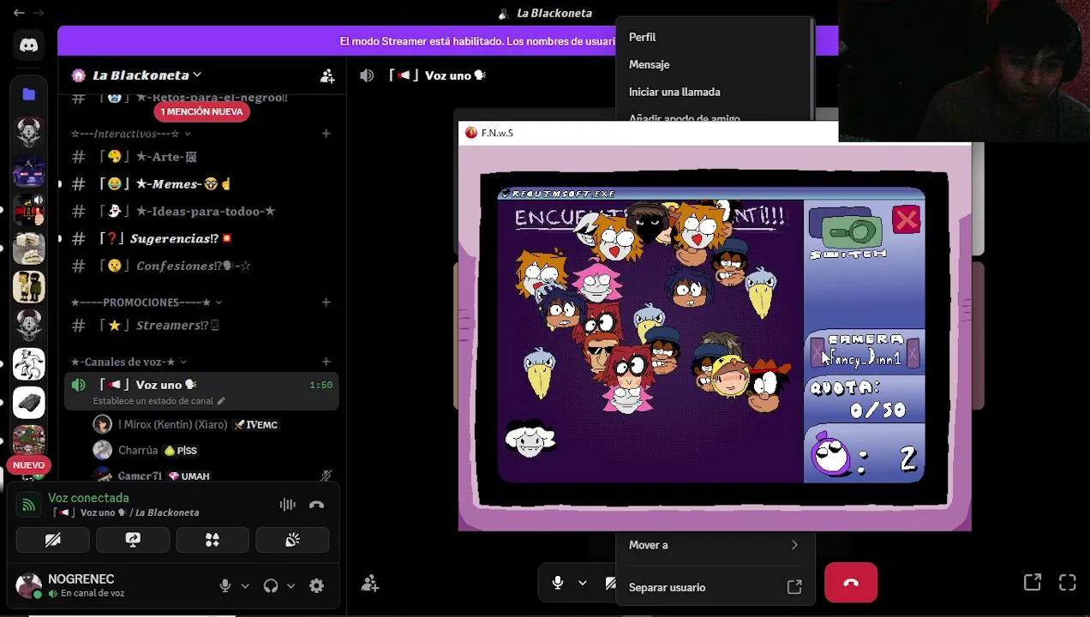This screenshot has height=617, width=1090.
Task: Add channel to Canales de voz
Action: point(326,362)
